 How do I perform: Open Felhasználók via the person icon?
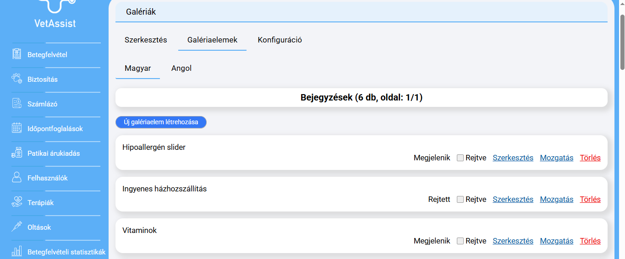(x=17, y=178)
